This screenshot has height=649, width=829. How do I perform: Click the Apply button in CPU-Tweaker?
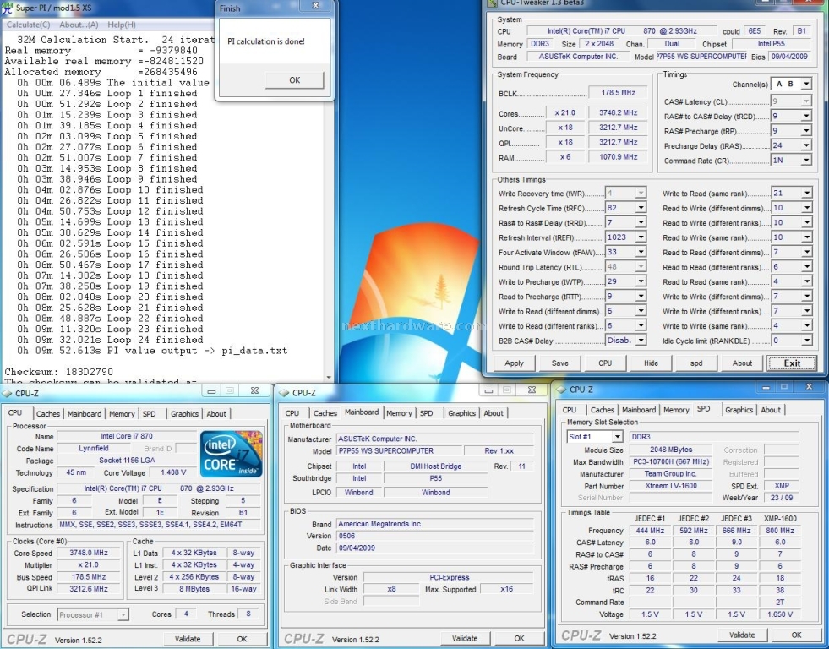coord(514,363)
